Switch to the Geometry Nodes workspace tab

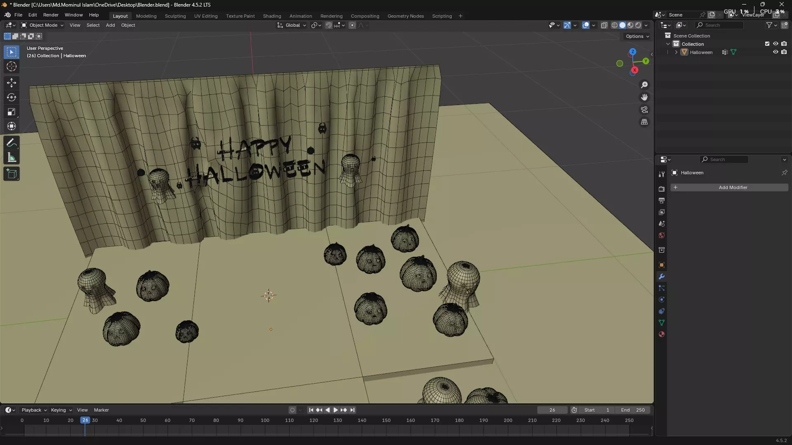[405, 16]
